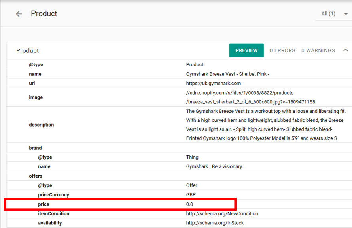This screenshot has height=228, width=352.
Task: Click the itemCondition label
Action: pyautogui.click(x=53, y=214)
